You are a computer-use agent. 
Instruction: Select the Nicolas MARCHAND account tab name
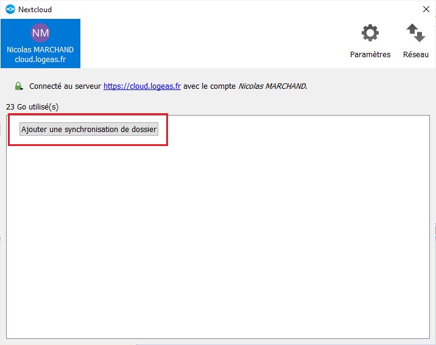click(x=40, y=50)
